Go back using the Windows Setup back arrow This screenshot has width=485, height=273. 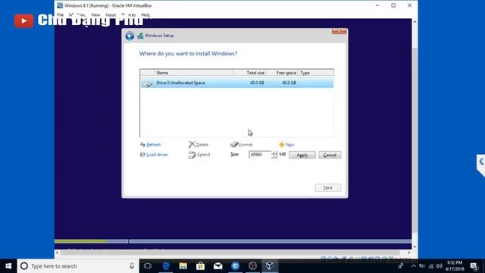pos(130,36)
